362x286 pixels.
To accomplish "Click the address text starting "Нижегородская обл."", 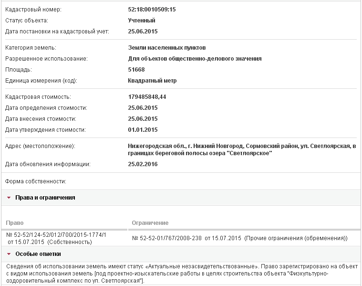I will [242, 149].
